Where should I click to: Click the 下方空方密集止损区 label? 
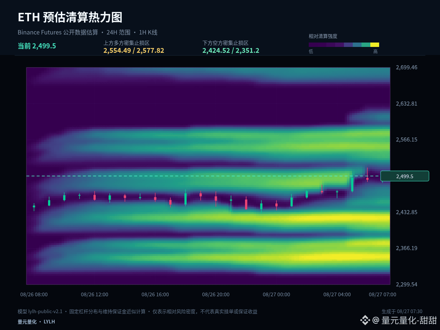(x=225, y=43)
